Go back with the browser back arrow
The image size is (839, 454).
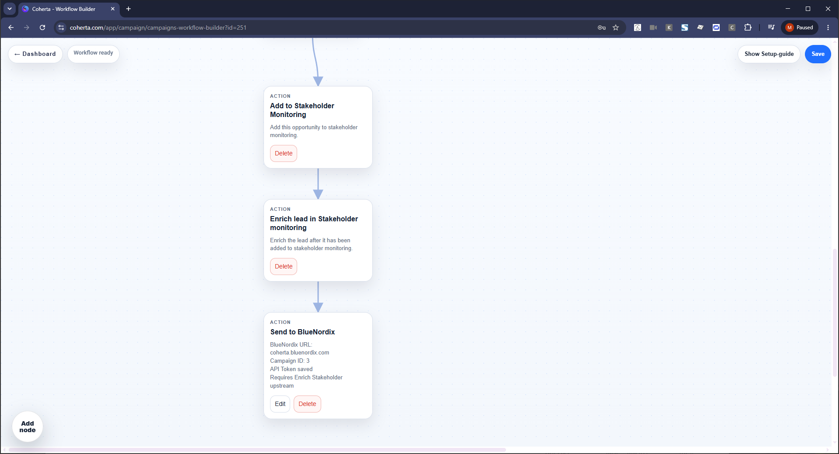click(x=11, y=28)
